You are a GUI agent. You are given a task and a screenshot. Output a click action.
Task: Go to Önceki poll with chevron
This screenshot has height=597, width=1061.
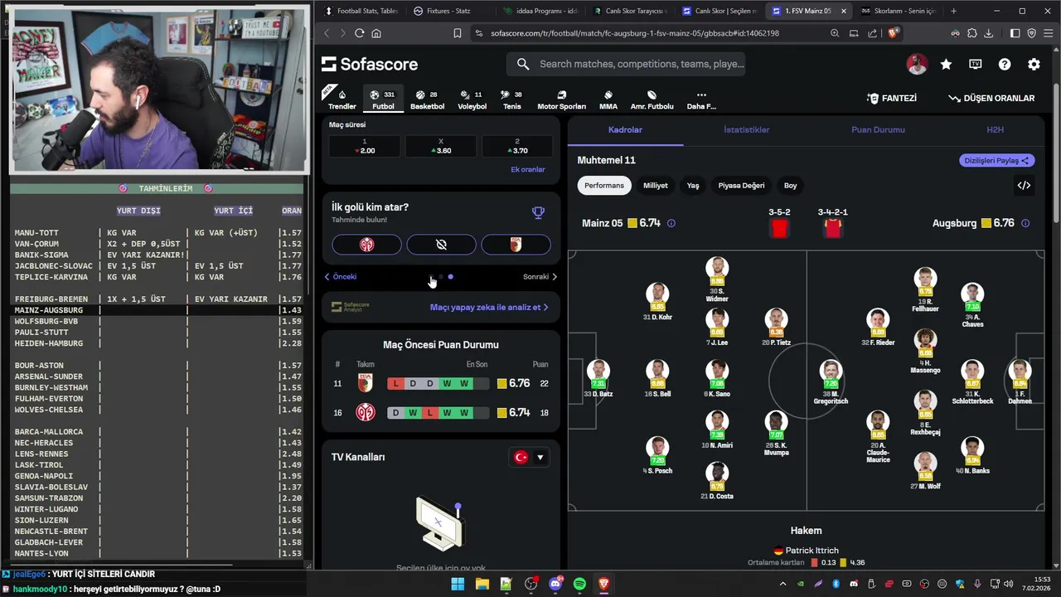pos(340,277)
